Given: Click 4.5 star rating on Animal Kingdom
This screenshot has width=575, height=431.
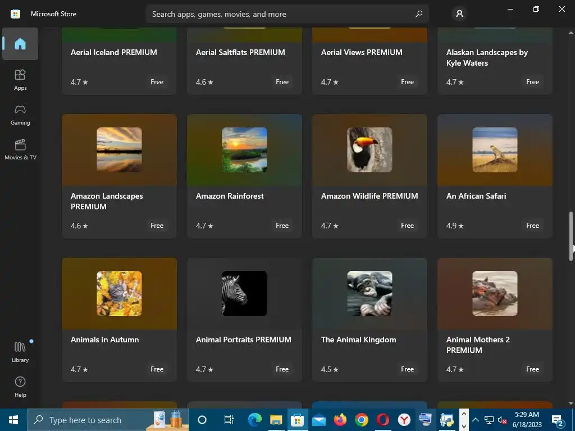Looking at the screenshot, I should click(330, 369).
